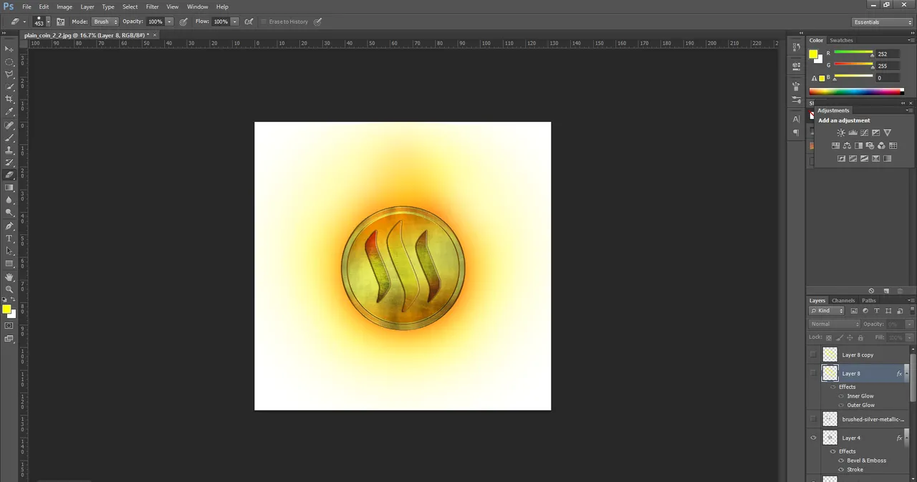Select the History Brush tool
The width and height of the screenshot is (917, 482).
coord(9,163)
